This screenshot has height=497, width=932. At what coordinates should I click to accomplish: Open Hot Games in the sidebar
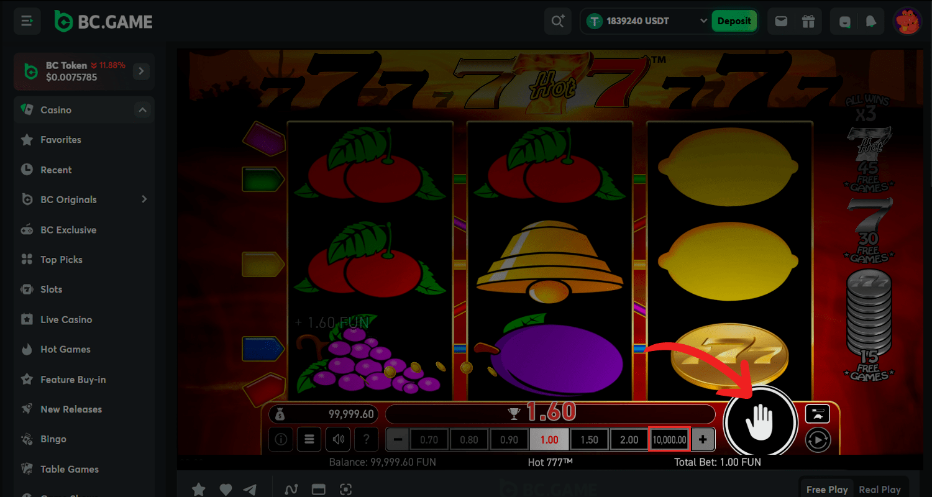84,349
